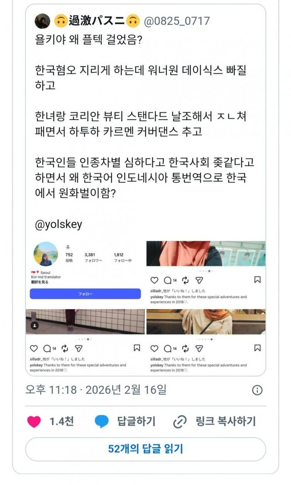The image size is (291, 485).
Task: Click the 링크 복사하기 copy link text
Action: click(x=226, y=422)
